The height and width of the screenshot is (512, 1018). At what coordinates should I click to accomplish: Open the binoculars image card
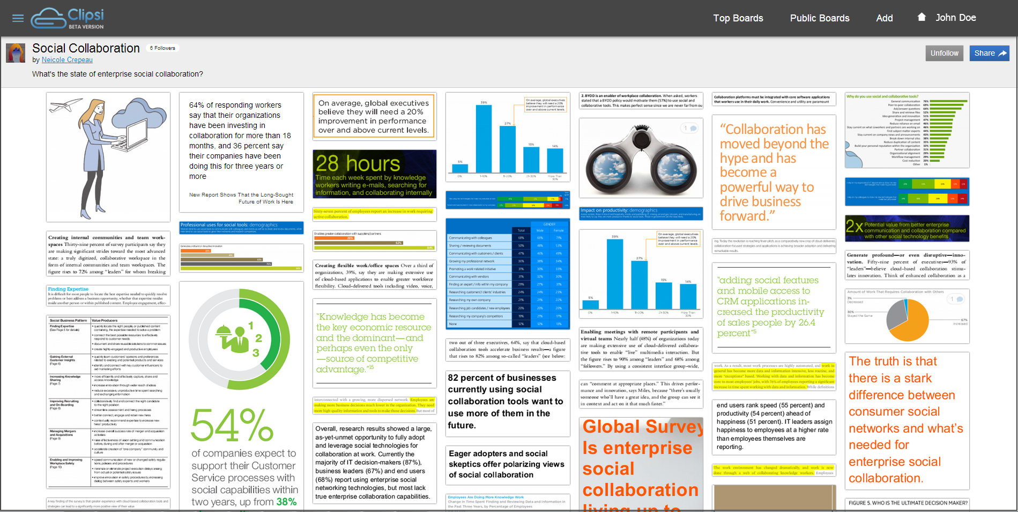pos(641,158)
